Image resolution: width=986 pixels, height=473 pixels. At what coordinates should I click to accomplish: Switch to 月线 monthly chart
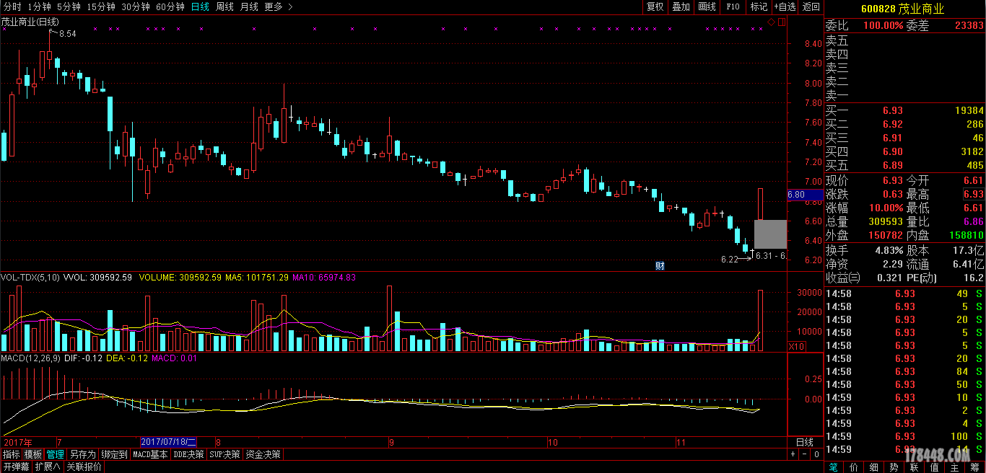coord(249,6)
